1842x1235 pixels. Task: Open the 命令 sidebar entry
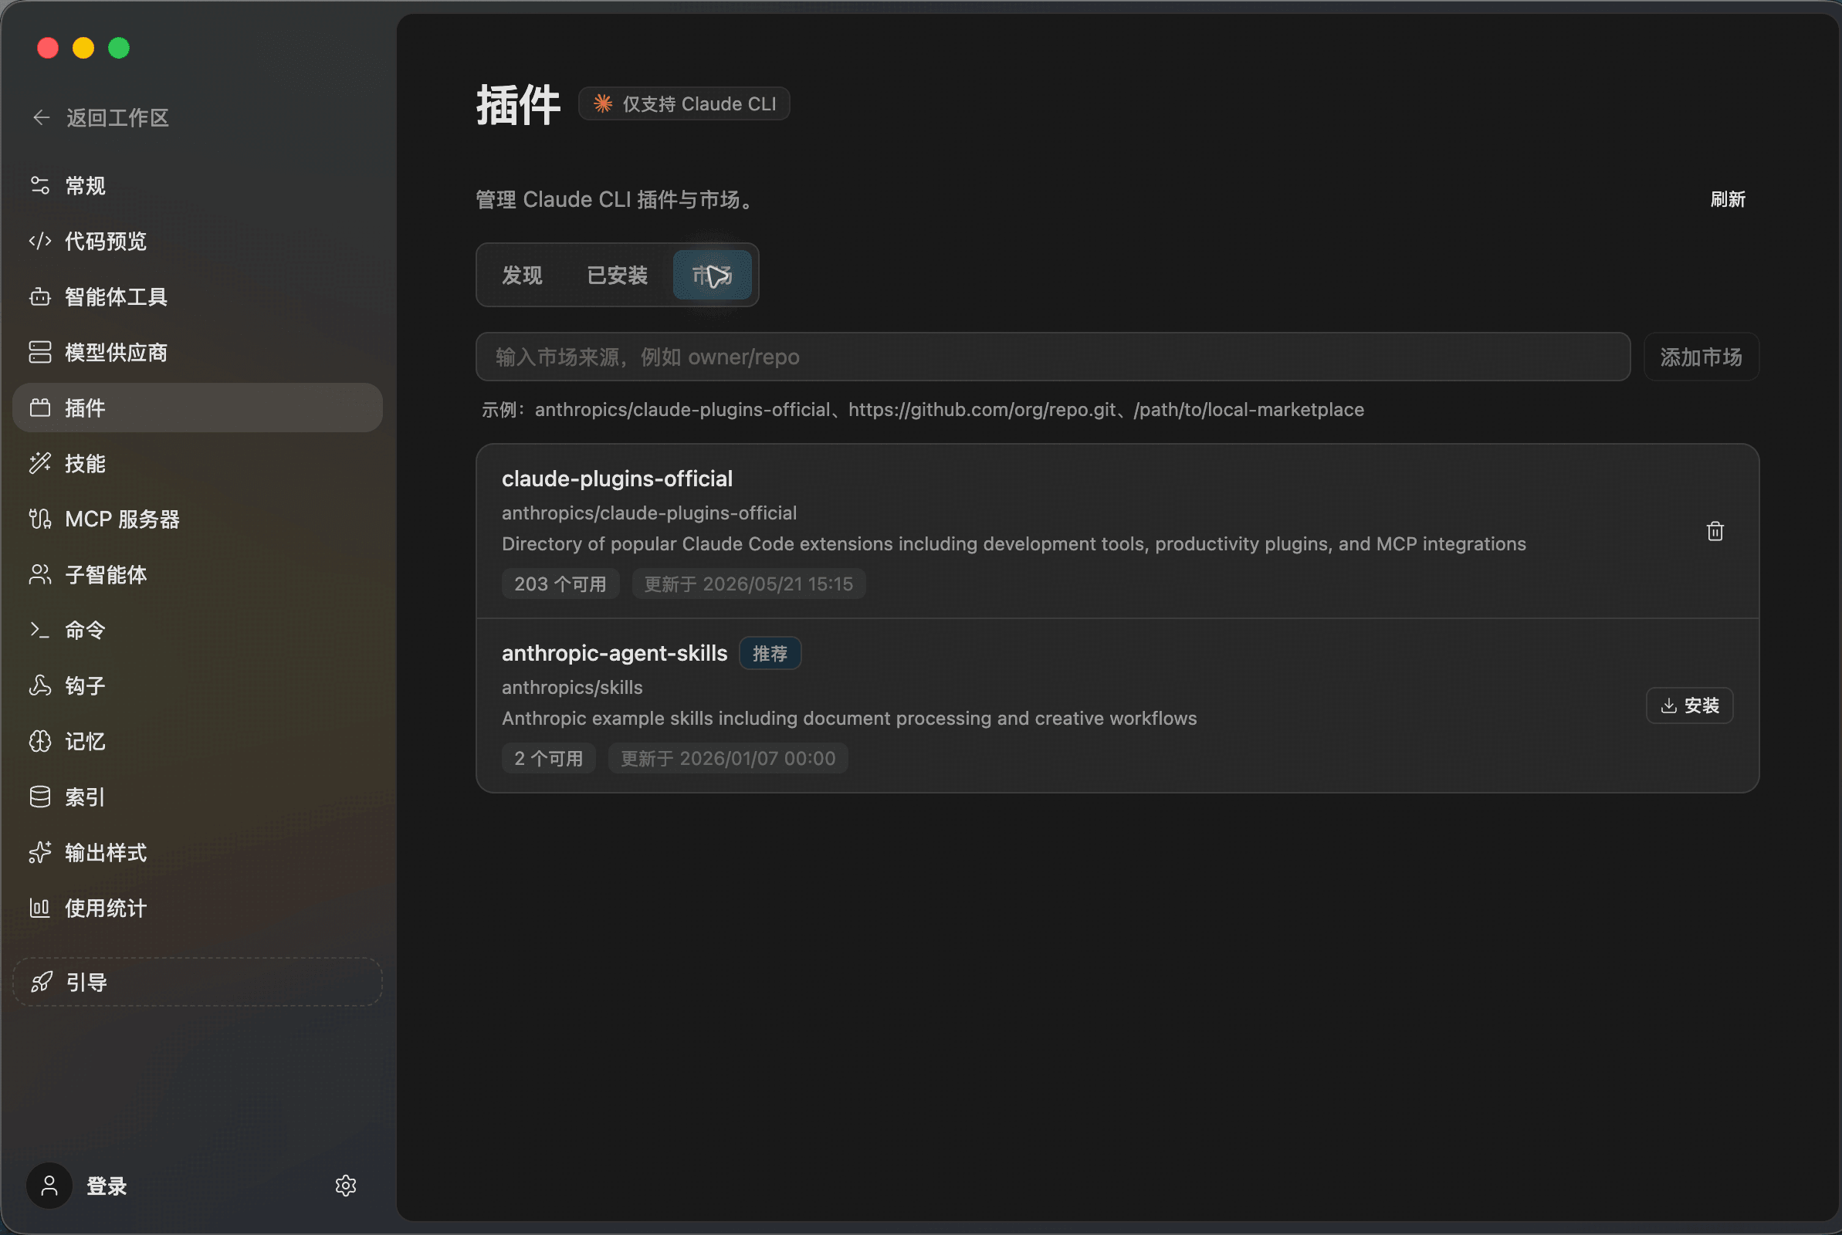198,630
